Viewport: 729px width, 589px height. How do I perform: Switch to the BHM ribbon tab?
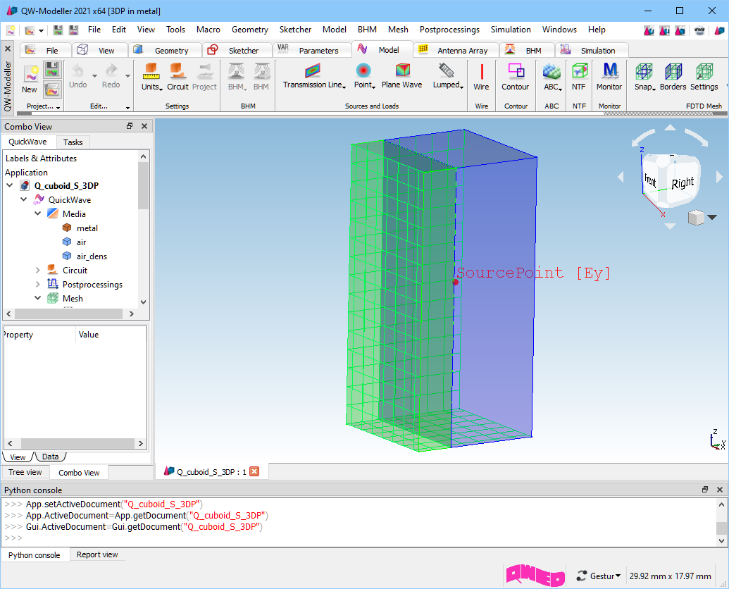pyautogui.click(x=526, y=50)
